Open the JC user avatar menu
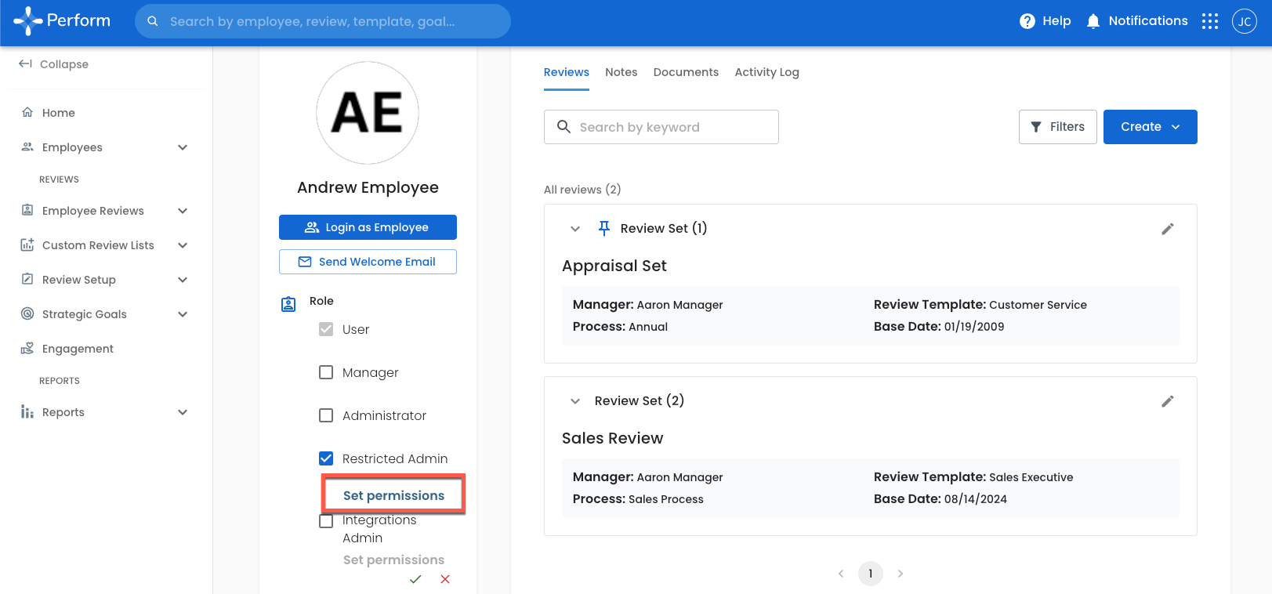Image resolution: width=1272 pixels, height=594 pixels. tap(1244, 21)
